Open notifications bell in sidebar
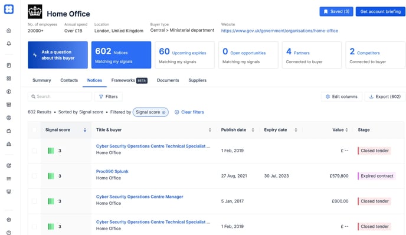This screenshot has height=235, width=406. (x=9, y=44)
